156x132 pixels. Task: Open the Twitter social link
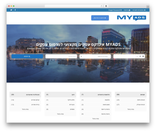11,10
